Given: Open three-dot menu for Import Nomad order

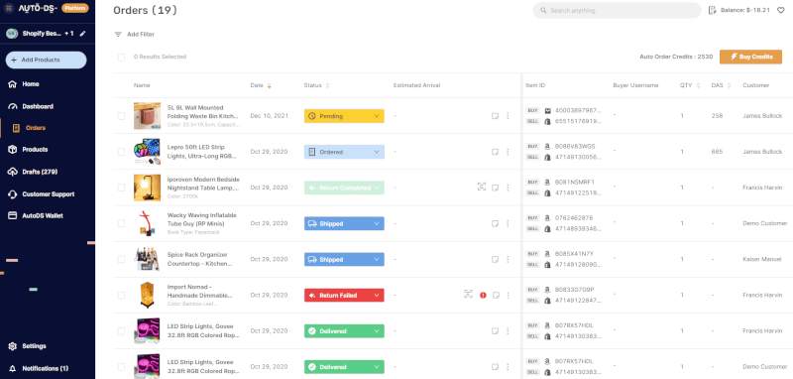Looking at the screenshot, I should click(x=509, y=295).
